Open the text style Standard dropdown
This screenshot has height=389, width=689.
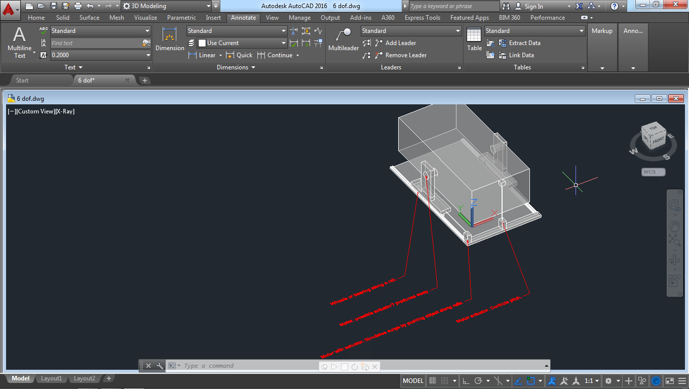click(101, 31)
